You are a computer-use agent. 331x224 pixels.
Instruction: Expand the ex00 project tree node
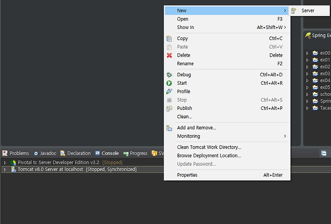coord(308,53)
